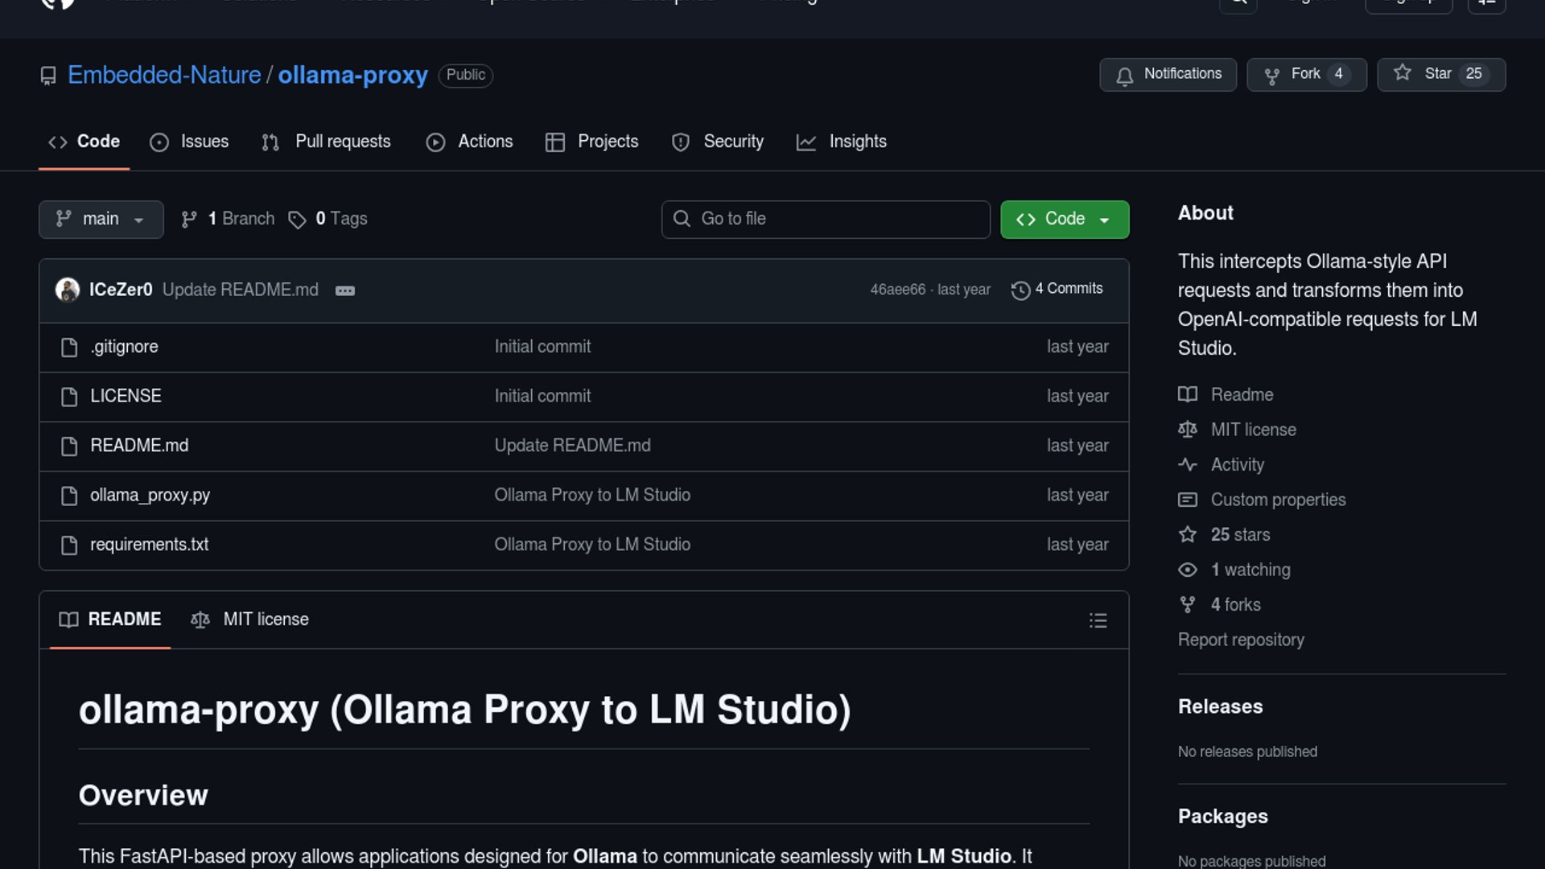Screen dimensions: 1545x869
Task: Click the 1 watching eye icon
Action: click(1188, 570)
